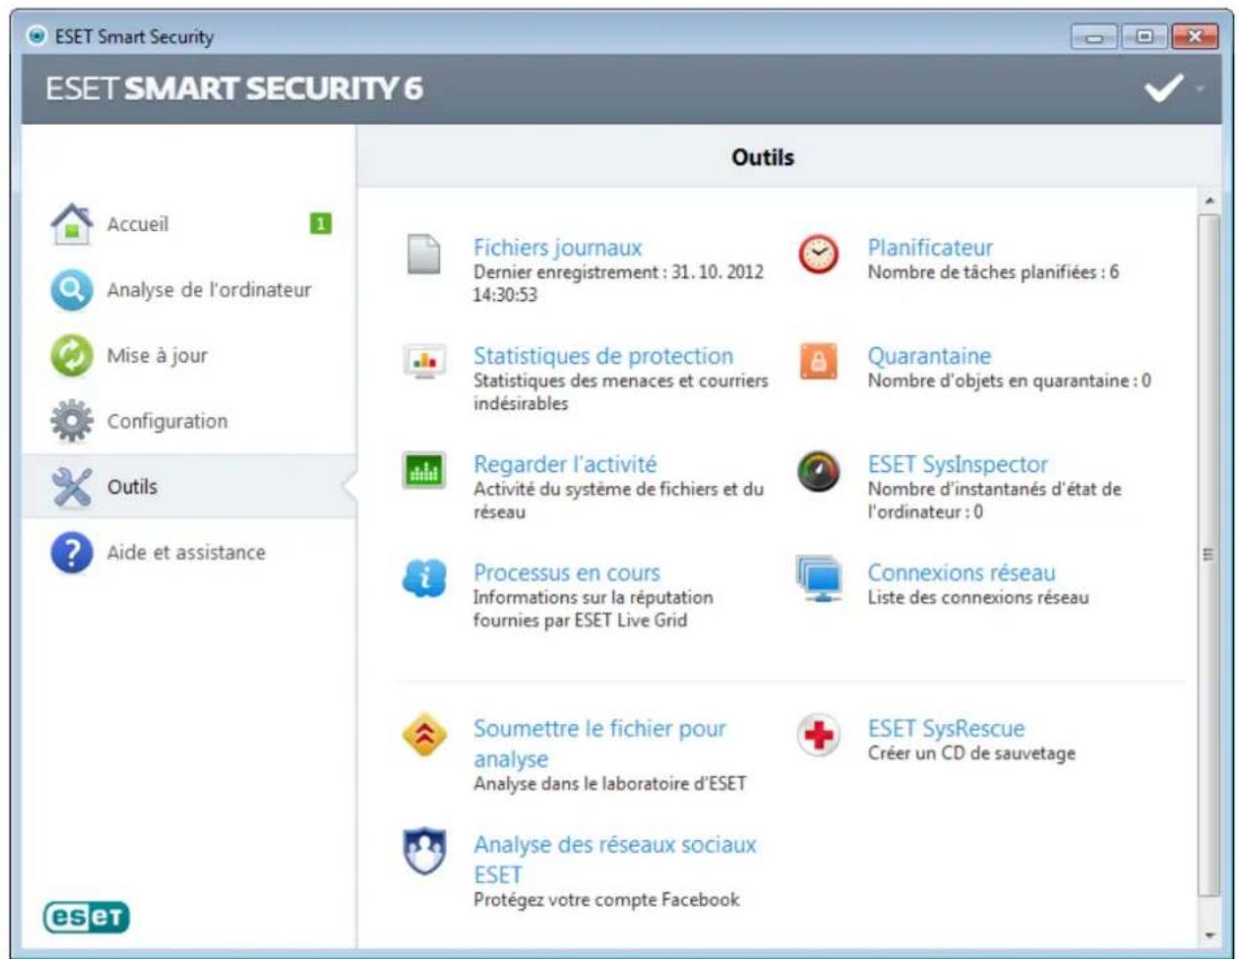The width and height of the screenshot is (1238, 959).
Task: Open the Configuration section
Action: (x=167, y=421)
